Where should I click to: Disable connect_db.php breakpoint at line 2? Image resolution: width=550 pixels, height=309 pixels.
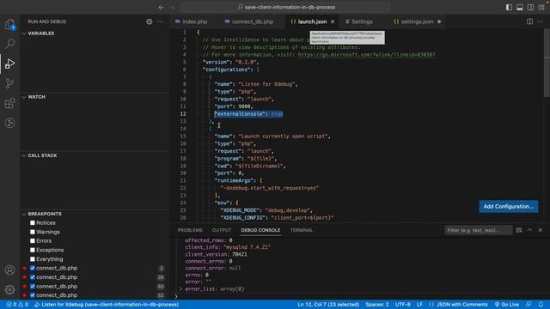click(x=33, y=268)
